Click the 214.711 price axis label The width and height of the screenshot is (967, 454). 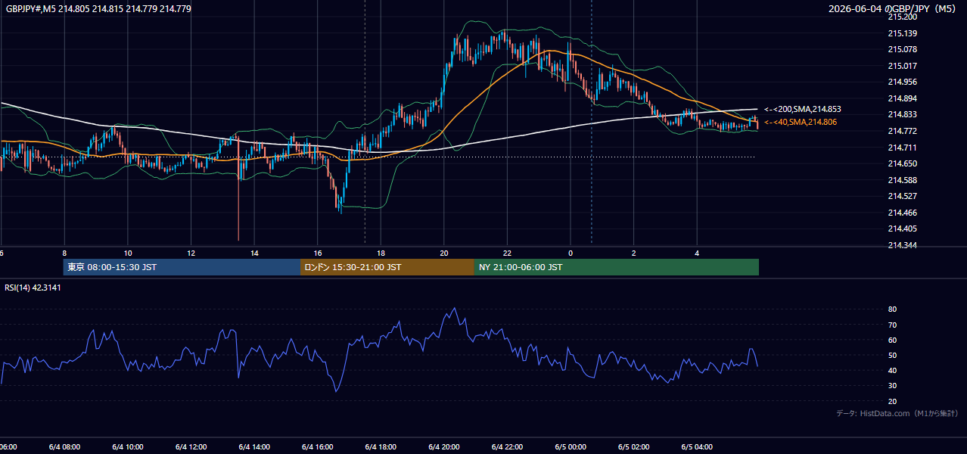[902, 148]
